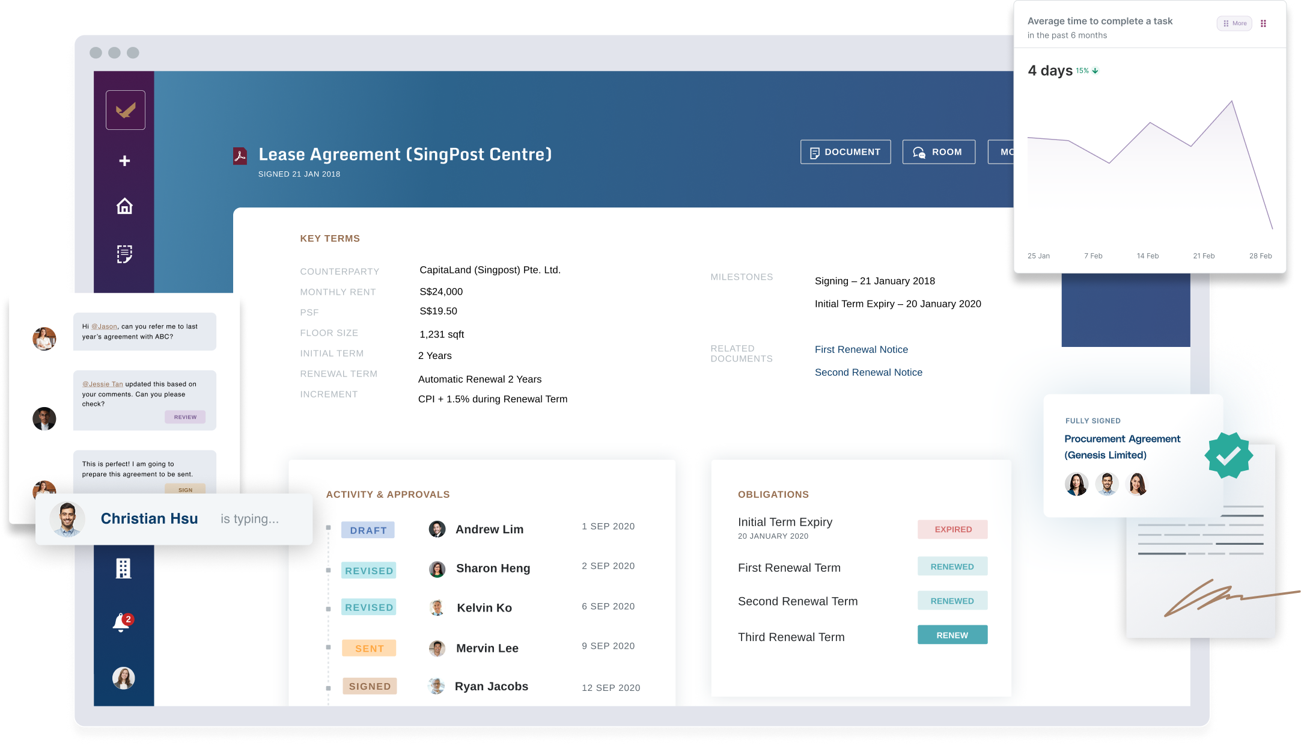Click the RENEW button for Third Renewal Term
1301x745 pixels.
[952, 634]
